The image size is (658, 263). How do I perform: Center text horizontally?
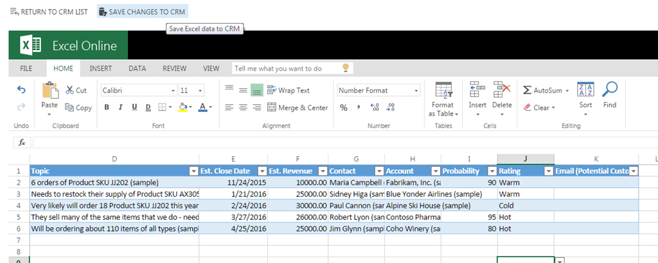(243, 107)
